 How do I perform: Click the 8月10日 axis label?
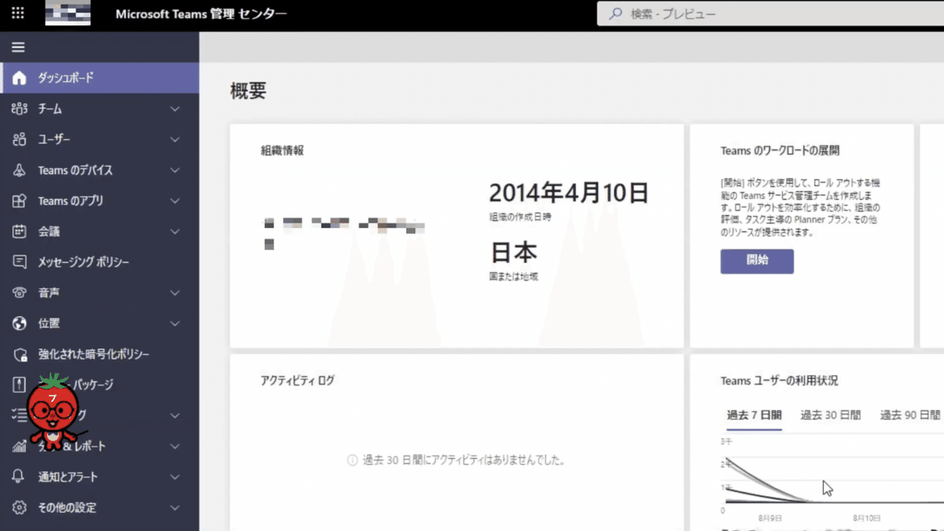tap(867, 518)
